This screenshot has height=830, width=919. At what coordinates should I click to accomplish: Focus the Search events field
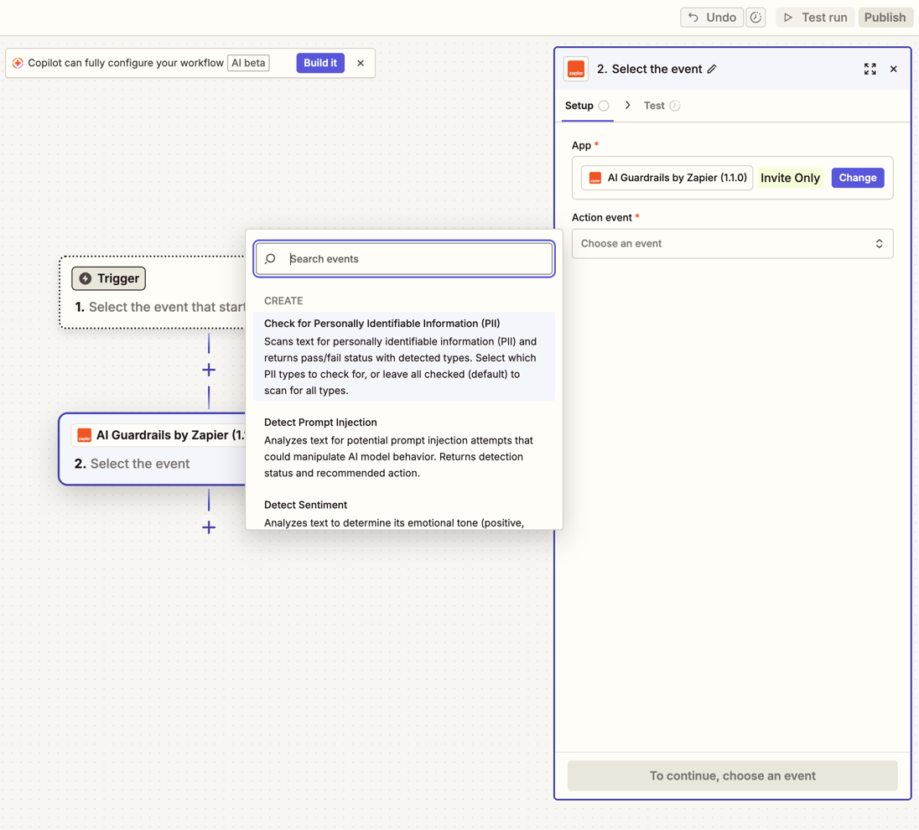pos(404,258)
